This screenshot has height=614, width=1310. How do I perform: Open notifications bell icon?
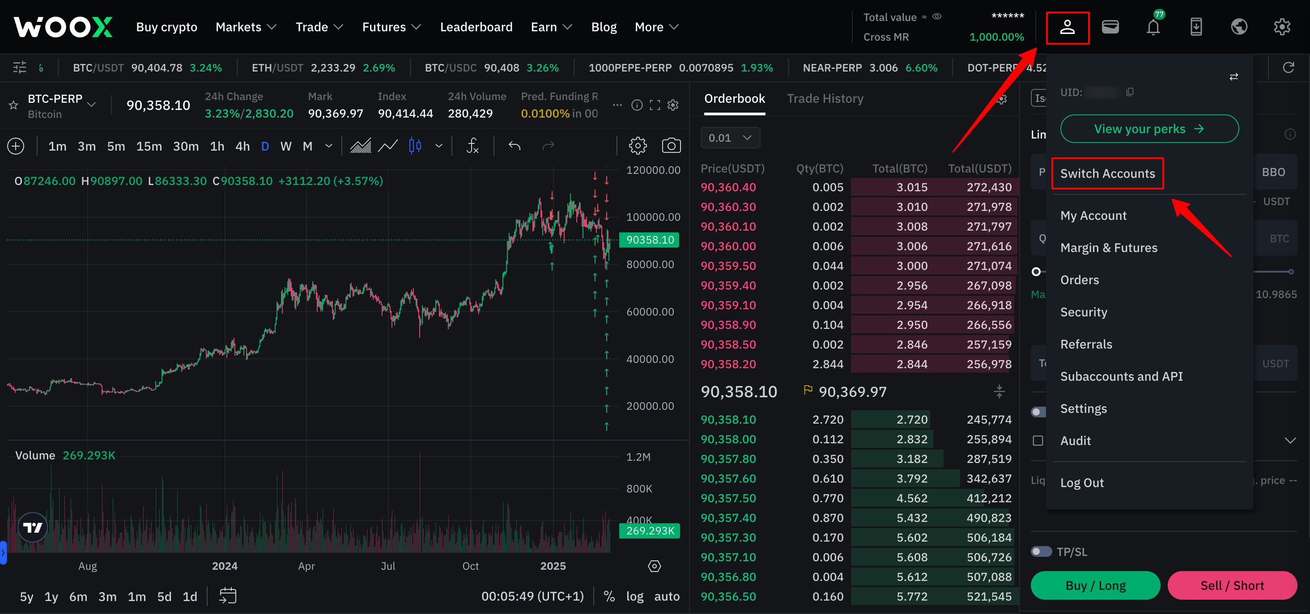click(x=1153, y=27)
